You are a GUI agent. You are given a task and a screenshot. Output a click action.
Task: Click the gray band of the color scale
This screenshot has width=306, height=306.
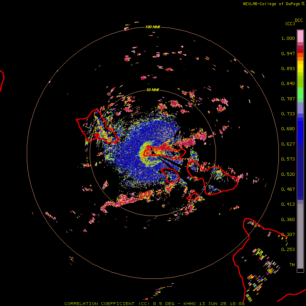click(300, 236)
